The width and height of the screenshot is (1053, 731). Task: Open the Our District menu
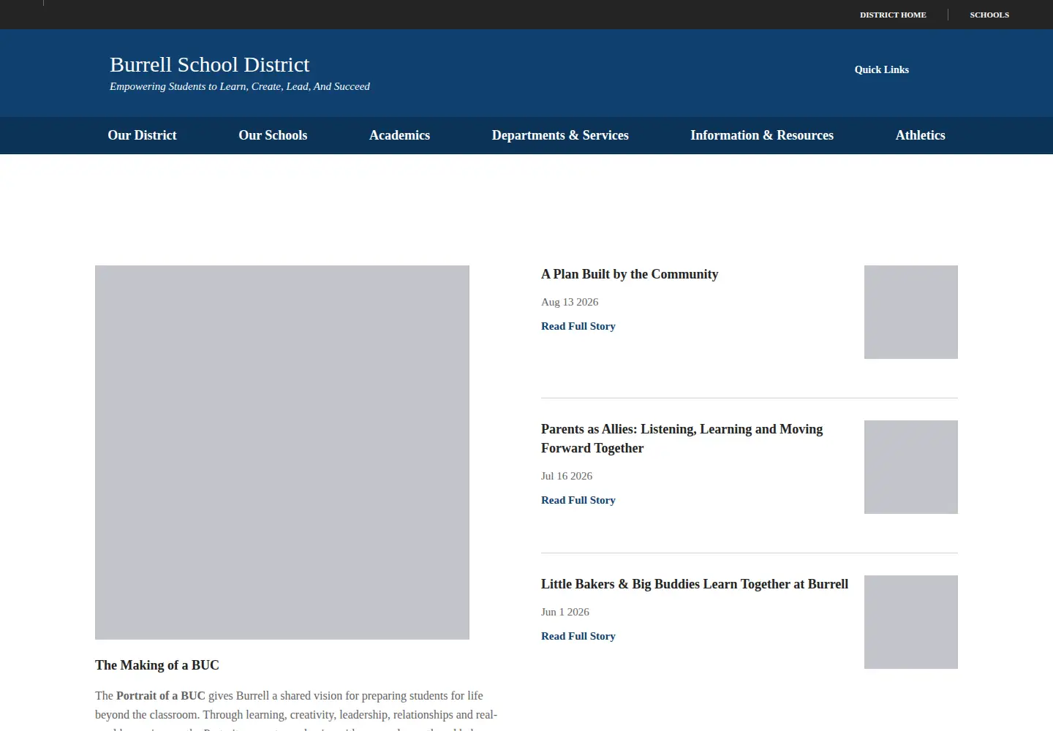tap(142, 135)
